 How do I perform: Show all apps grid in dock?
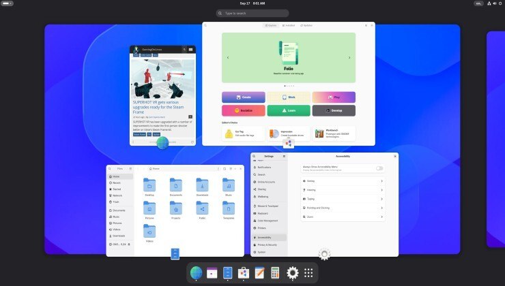pos(308,273)
